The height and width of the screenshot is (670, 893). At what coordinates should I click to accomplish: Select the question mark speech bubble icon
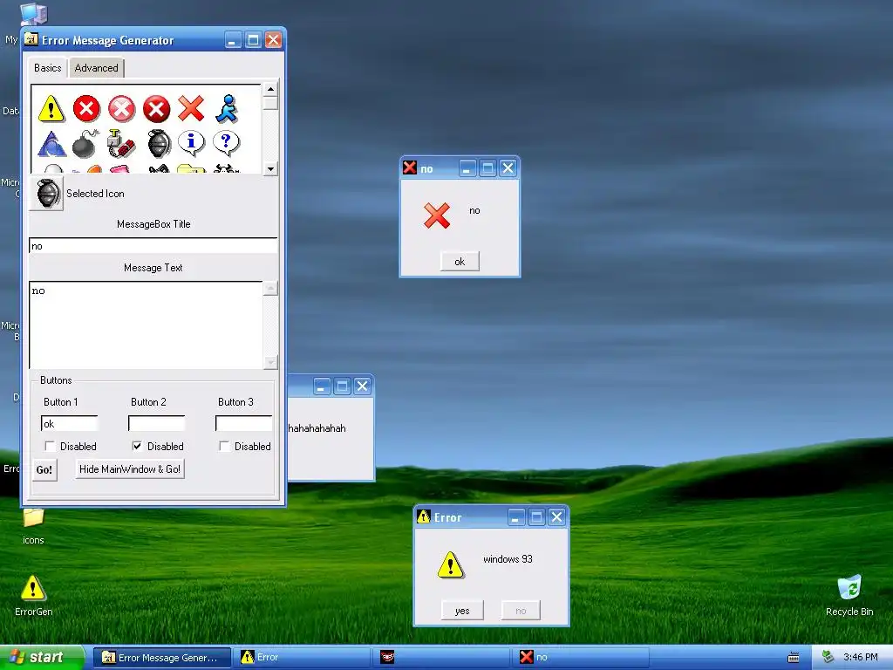coord(226,142)
